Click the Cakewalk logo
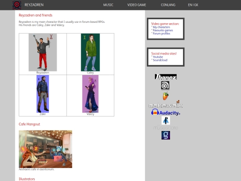This screenshot has width=241, height=181. click(x=166, y=104)
